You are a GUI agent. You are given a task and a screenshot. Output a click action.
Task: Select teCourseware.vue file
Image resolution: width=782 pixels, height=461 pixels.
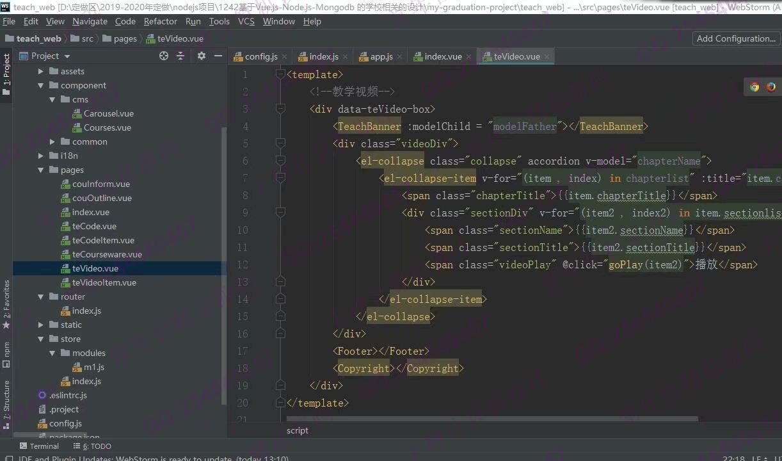click(107, 254)
